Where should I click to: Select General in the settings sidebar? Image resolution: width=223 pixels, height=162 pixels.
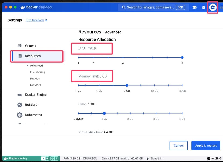[31, 46]
